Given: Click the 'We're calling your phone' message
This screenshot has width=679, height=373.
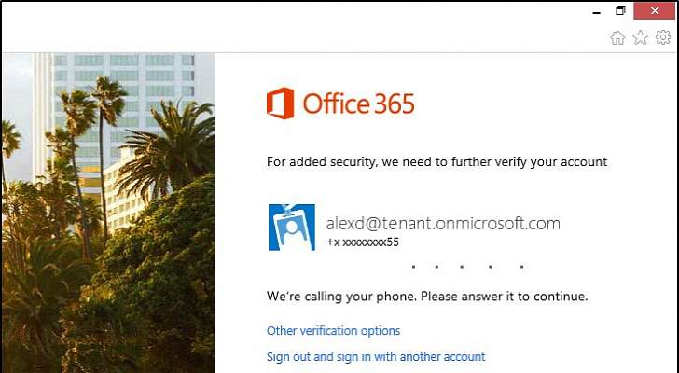Looking at the screenshot, I should 427,297.
